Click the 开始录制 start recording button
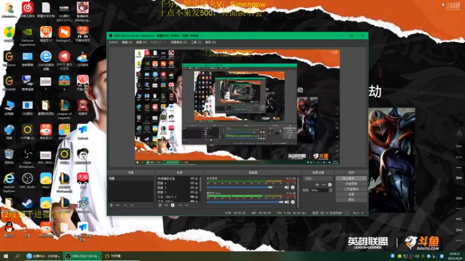 [352, 184]
